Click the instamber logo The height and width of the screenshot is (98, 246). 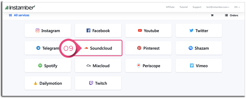pos(20,7)
